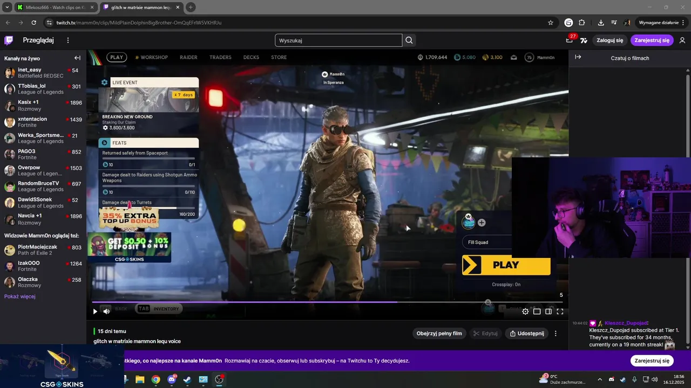Click the crown icon next to notifications
The height and width of the screenshot is (388, 691).
click(x=584, y=40)
